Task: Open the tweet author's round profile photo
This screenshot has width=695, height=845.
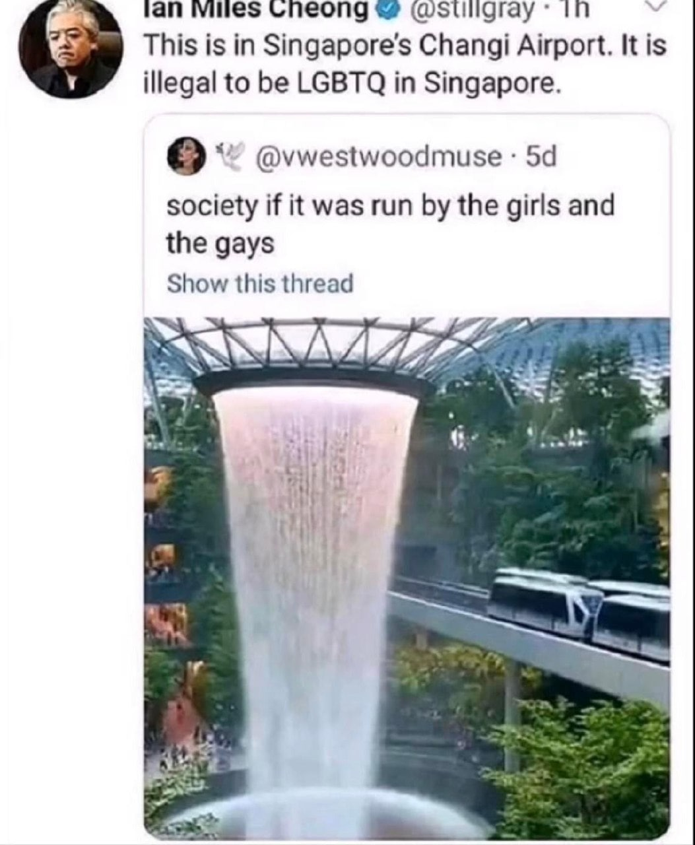Action: (x=71, y=49)
